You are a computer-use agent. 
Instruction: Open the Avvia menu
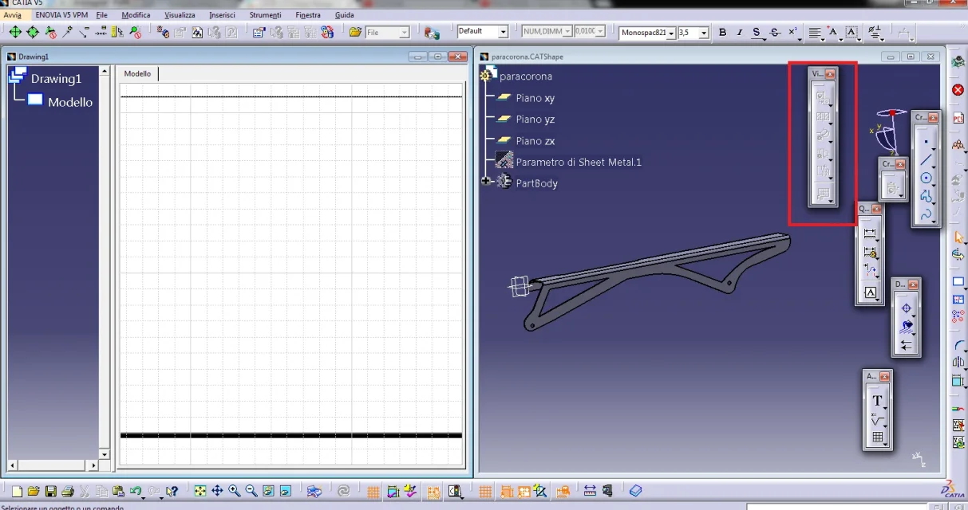12,15
